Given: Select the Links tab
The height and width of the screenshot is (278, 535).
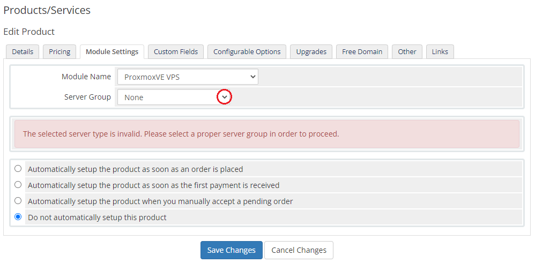Looking at the screenshot, I should tap(440, 52).
